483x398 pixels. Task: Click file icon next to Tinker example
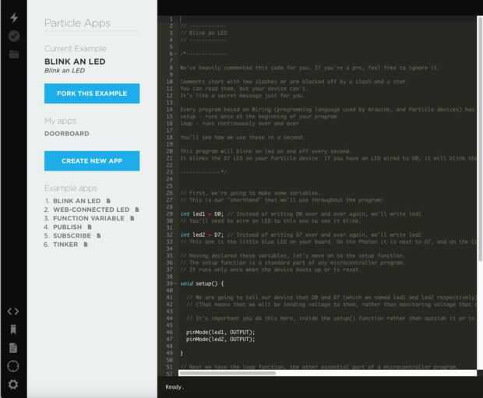point(86,245)
